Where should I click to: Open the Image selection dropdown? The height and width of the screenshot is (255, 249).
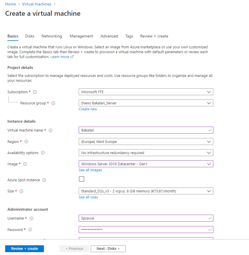pos(146,164)
